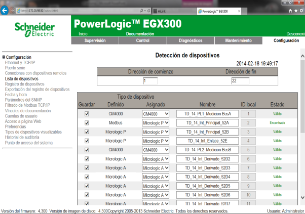The width and height of the screenshot is (305, 214).
Task: Close the PowerLogic EGX300 browser tab
Action: [x=240, y=10]
